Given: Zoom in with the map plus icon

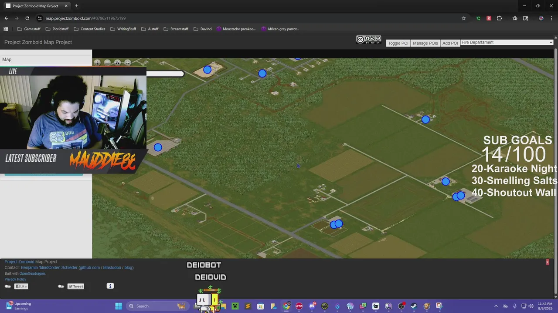Looking at the screenshot, I should [97, 63].
